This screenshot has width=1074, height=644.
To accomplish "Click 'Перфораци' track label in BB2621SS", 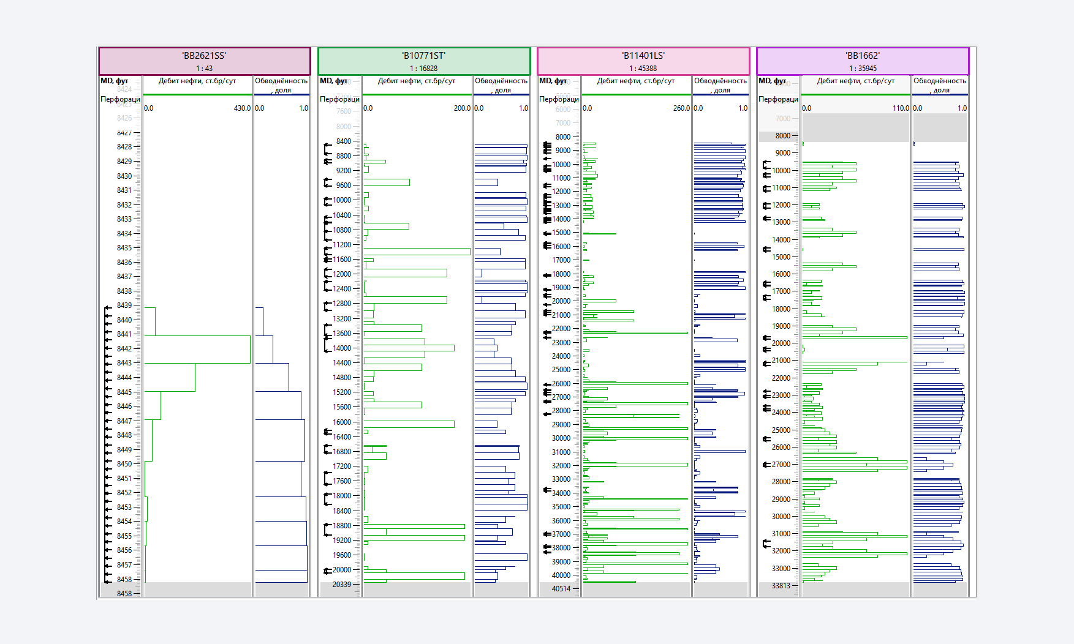I will click(121, 99).
